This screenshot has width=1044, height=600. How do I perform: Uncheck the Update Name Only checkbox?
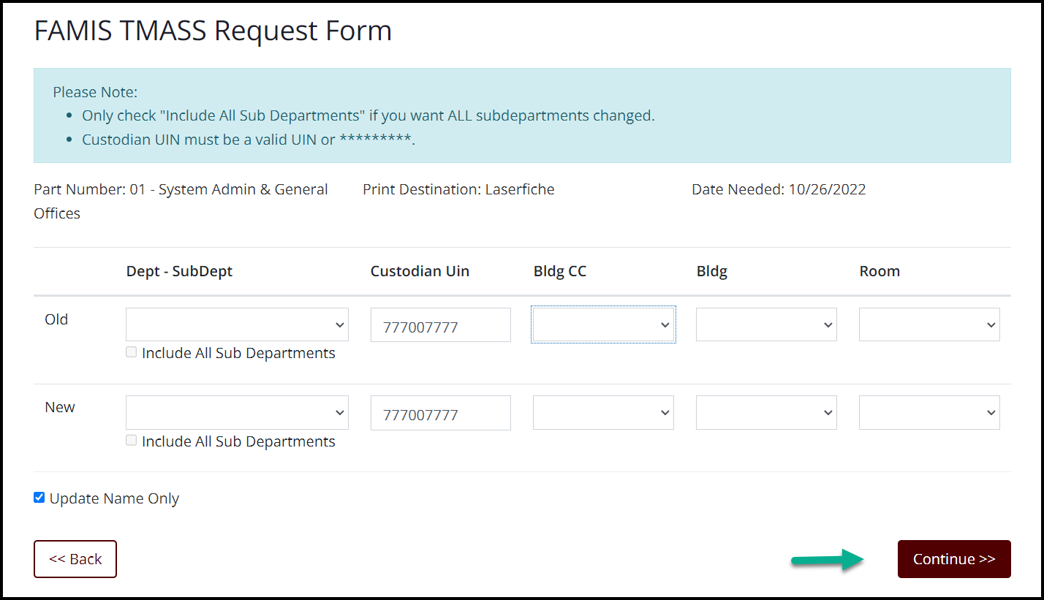(39, 498)
